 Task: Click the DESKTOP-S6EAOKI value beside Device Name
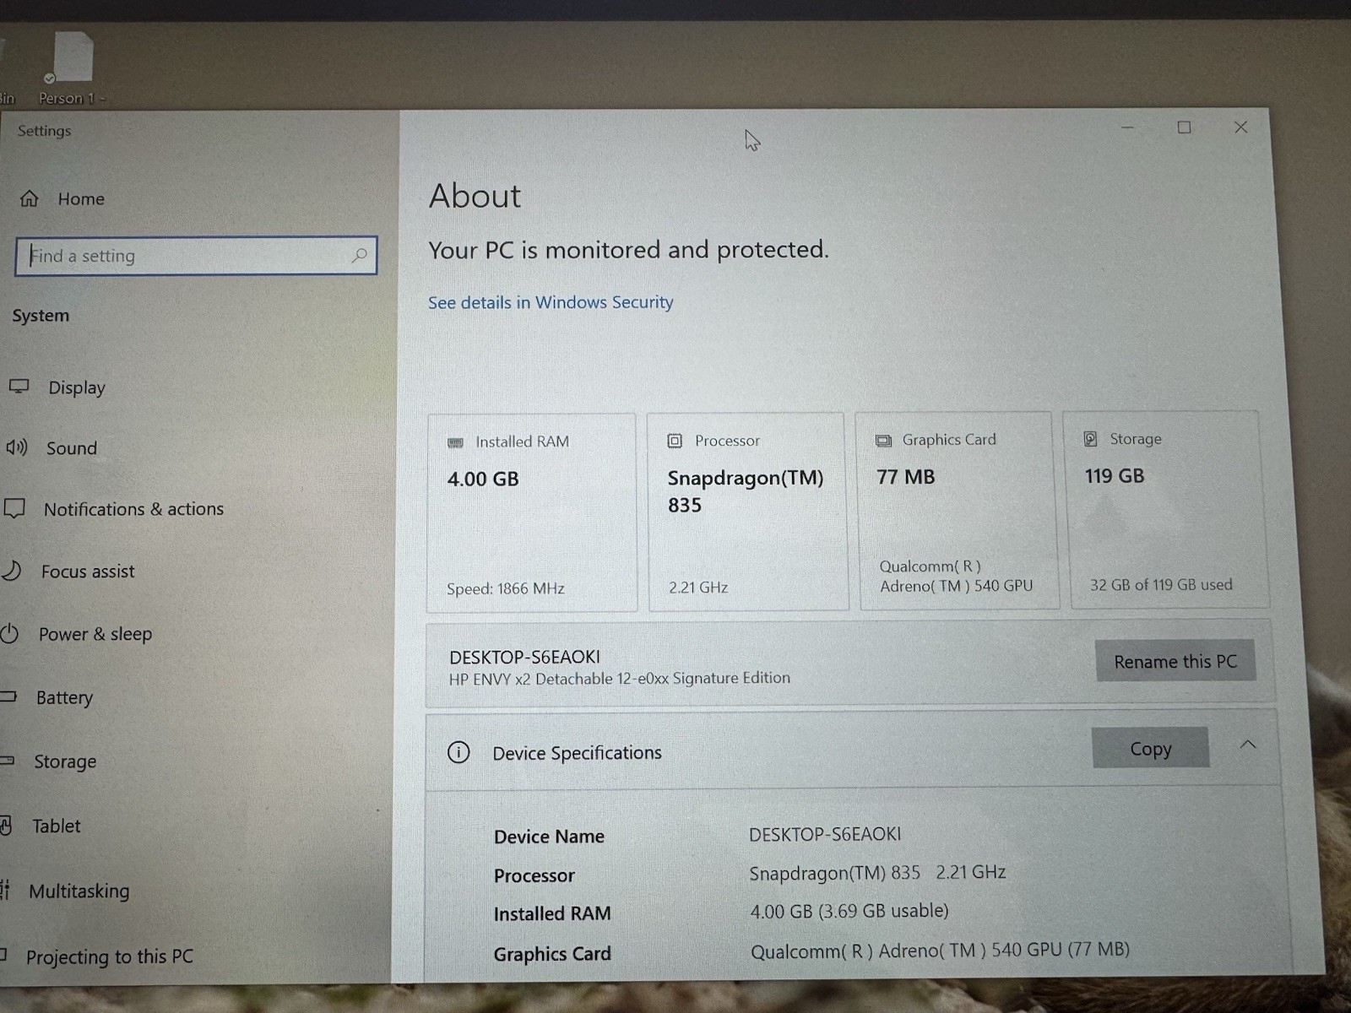825,834
